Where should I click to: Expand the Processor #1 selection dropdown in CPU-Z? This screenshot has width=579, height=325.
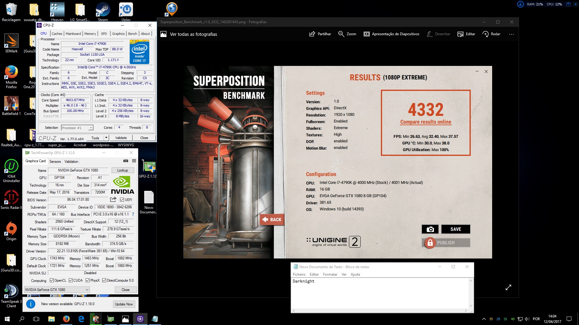pos(90,128)
